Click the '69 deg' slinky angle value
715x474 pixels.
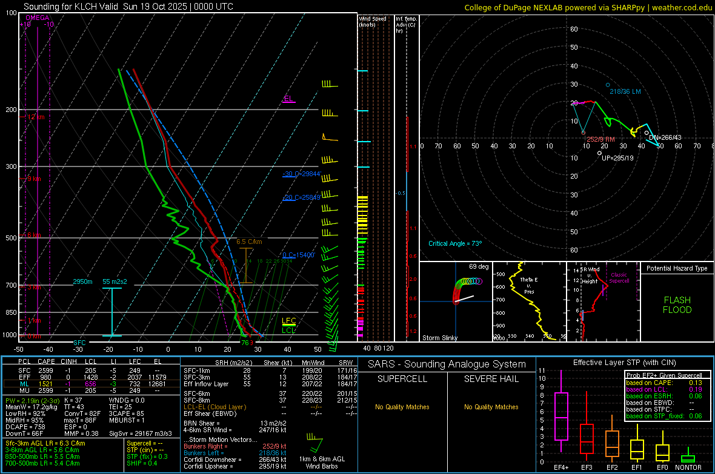(479, 266)
